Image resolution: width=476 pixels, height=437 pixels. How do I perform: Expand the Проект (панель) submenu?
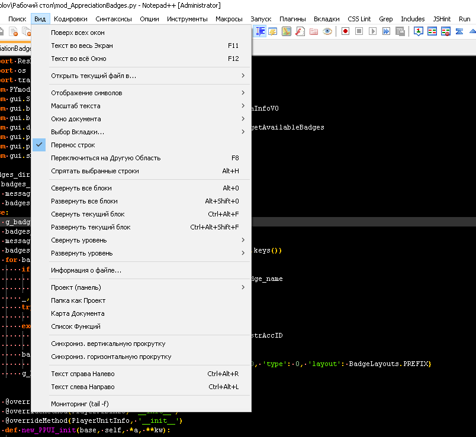tap(141, 287)
